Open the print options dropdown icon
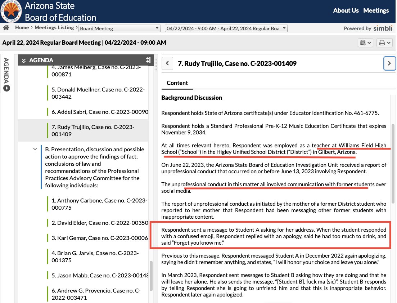This screenshot has height=303, width=397. coord(384,43)
